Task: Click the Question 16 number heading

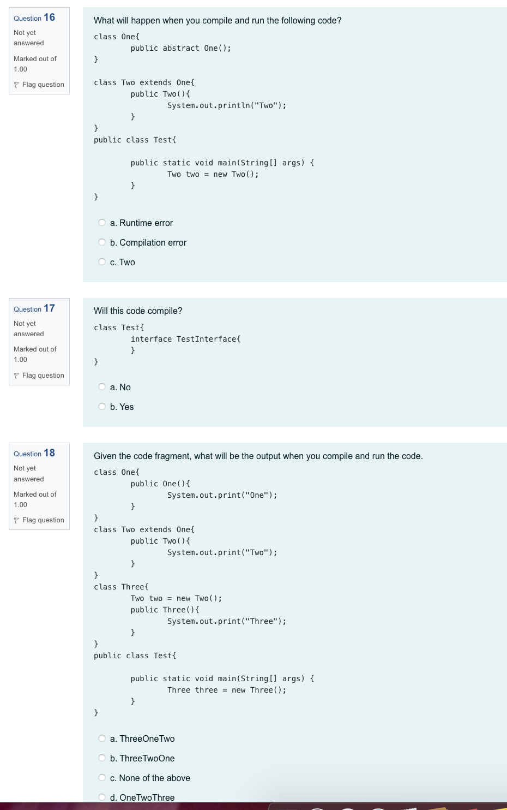Action: click(x=34, y=17)
